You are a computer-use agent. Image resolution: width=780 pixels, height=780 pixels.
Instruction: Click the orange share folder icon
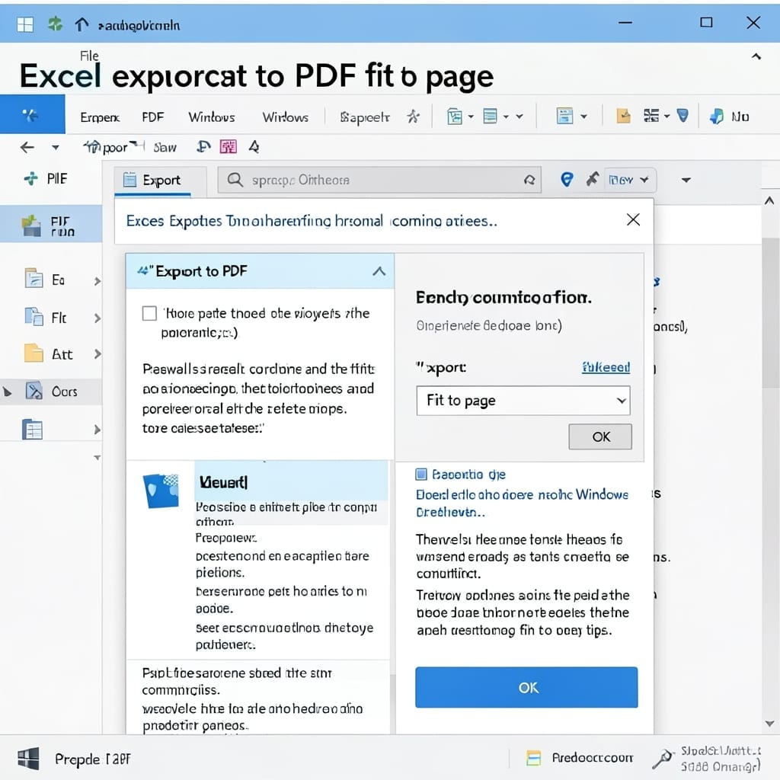(x=623, y=116)
